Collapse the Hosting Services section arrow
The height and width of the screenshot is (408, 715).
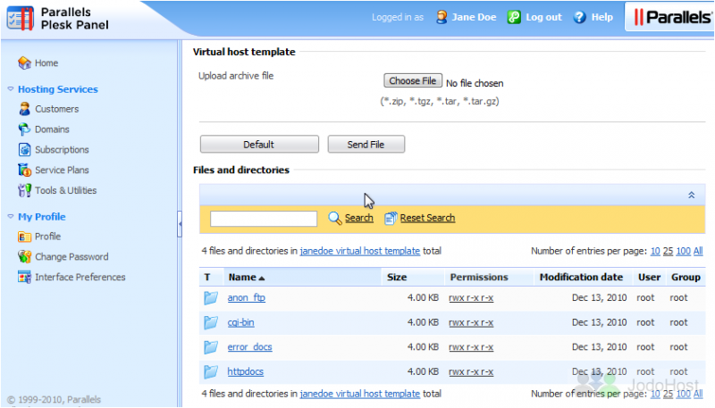pyautogui.click(x=11, y=89)
